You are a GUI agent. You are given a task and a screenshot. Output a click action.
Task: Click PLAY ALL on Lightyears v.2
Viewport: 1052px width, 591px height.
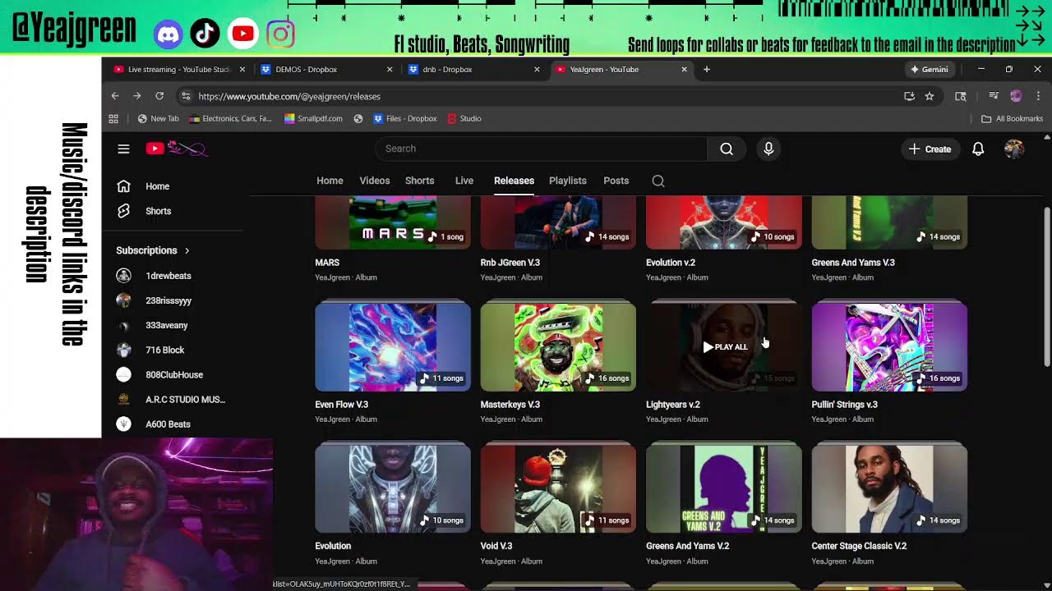(x=725, y=346)
